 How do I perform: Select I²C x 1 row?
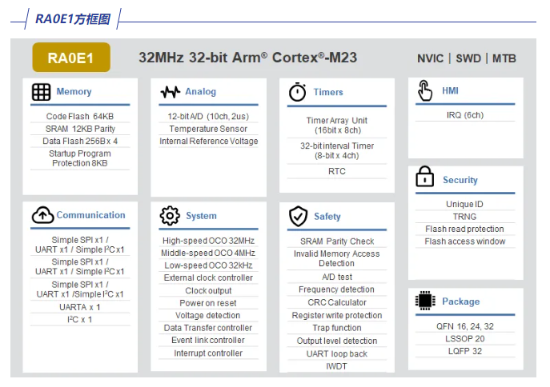point(80,319)
